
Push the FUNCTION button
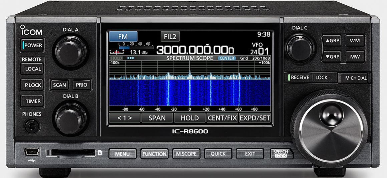point(154,154)
